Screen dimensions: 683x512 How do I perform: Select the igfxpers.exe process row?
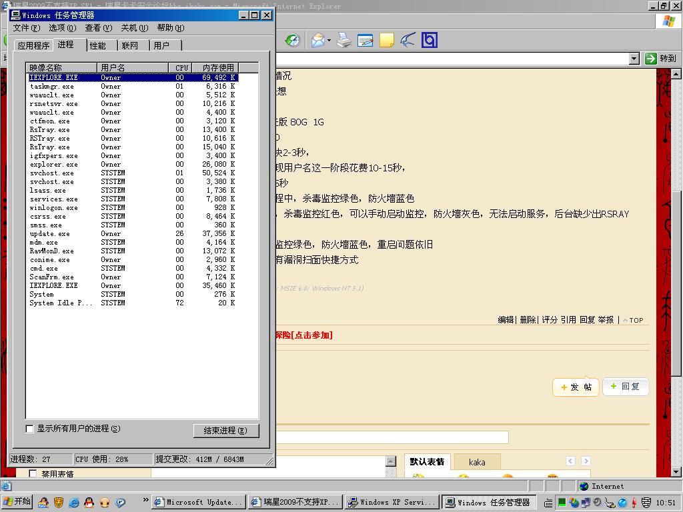tap(133, 155)
